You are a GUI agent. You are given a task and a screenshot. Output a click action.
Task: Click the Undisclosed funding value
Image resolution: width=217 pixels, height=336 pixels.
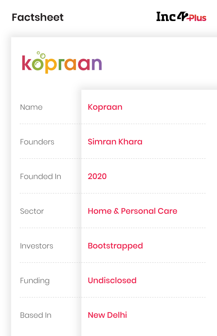[x=112, y=281]
